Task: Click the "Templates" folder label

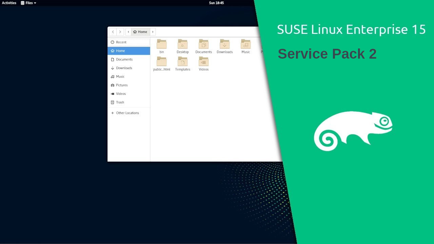Action: point(182,69)
